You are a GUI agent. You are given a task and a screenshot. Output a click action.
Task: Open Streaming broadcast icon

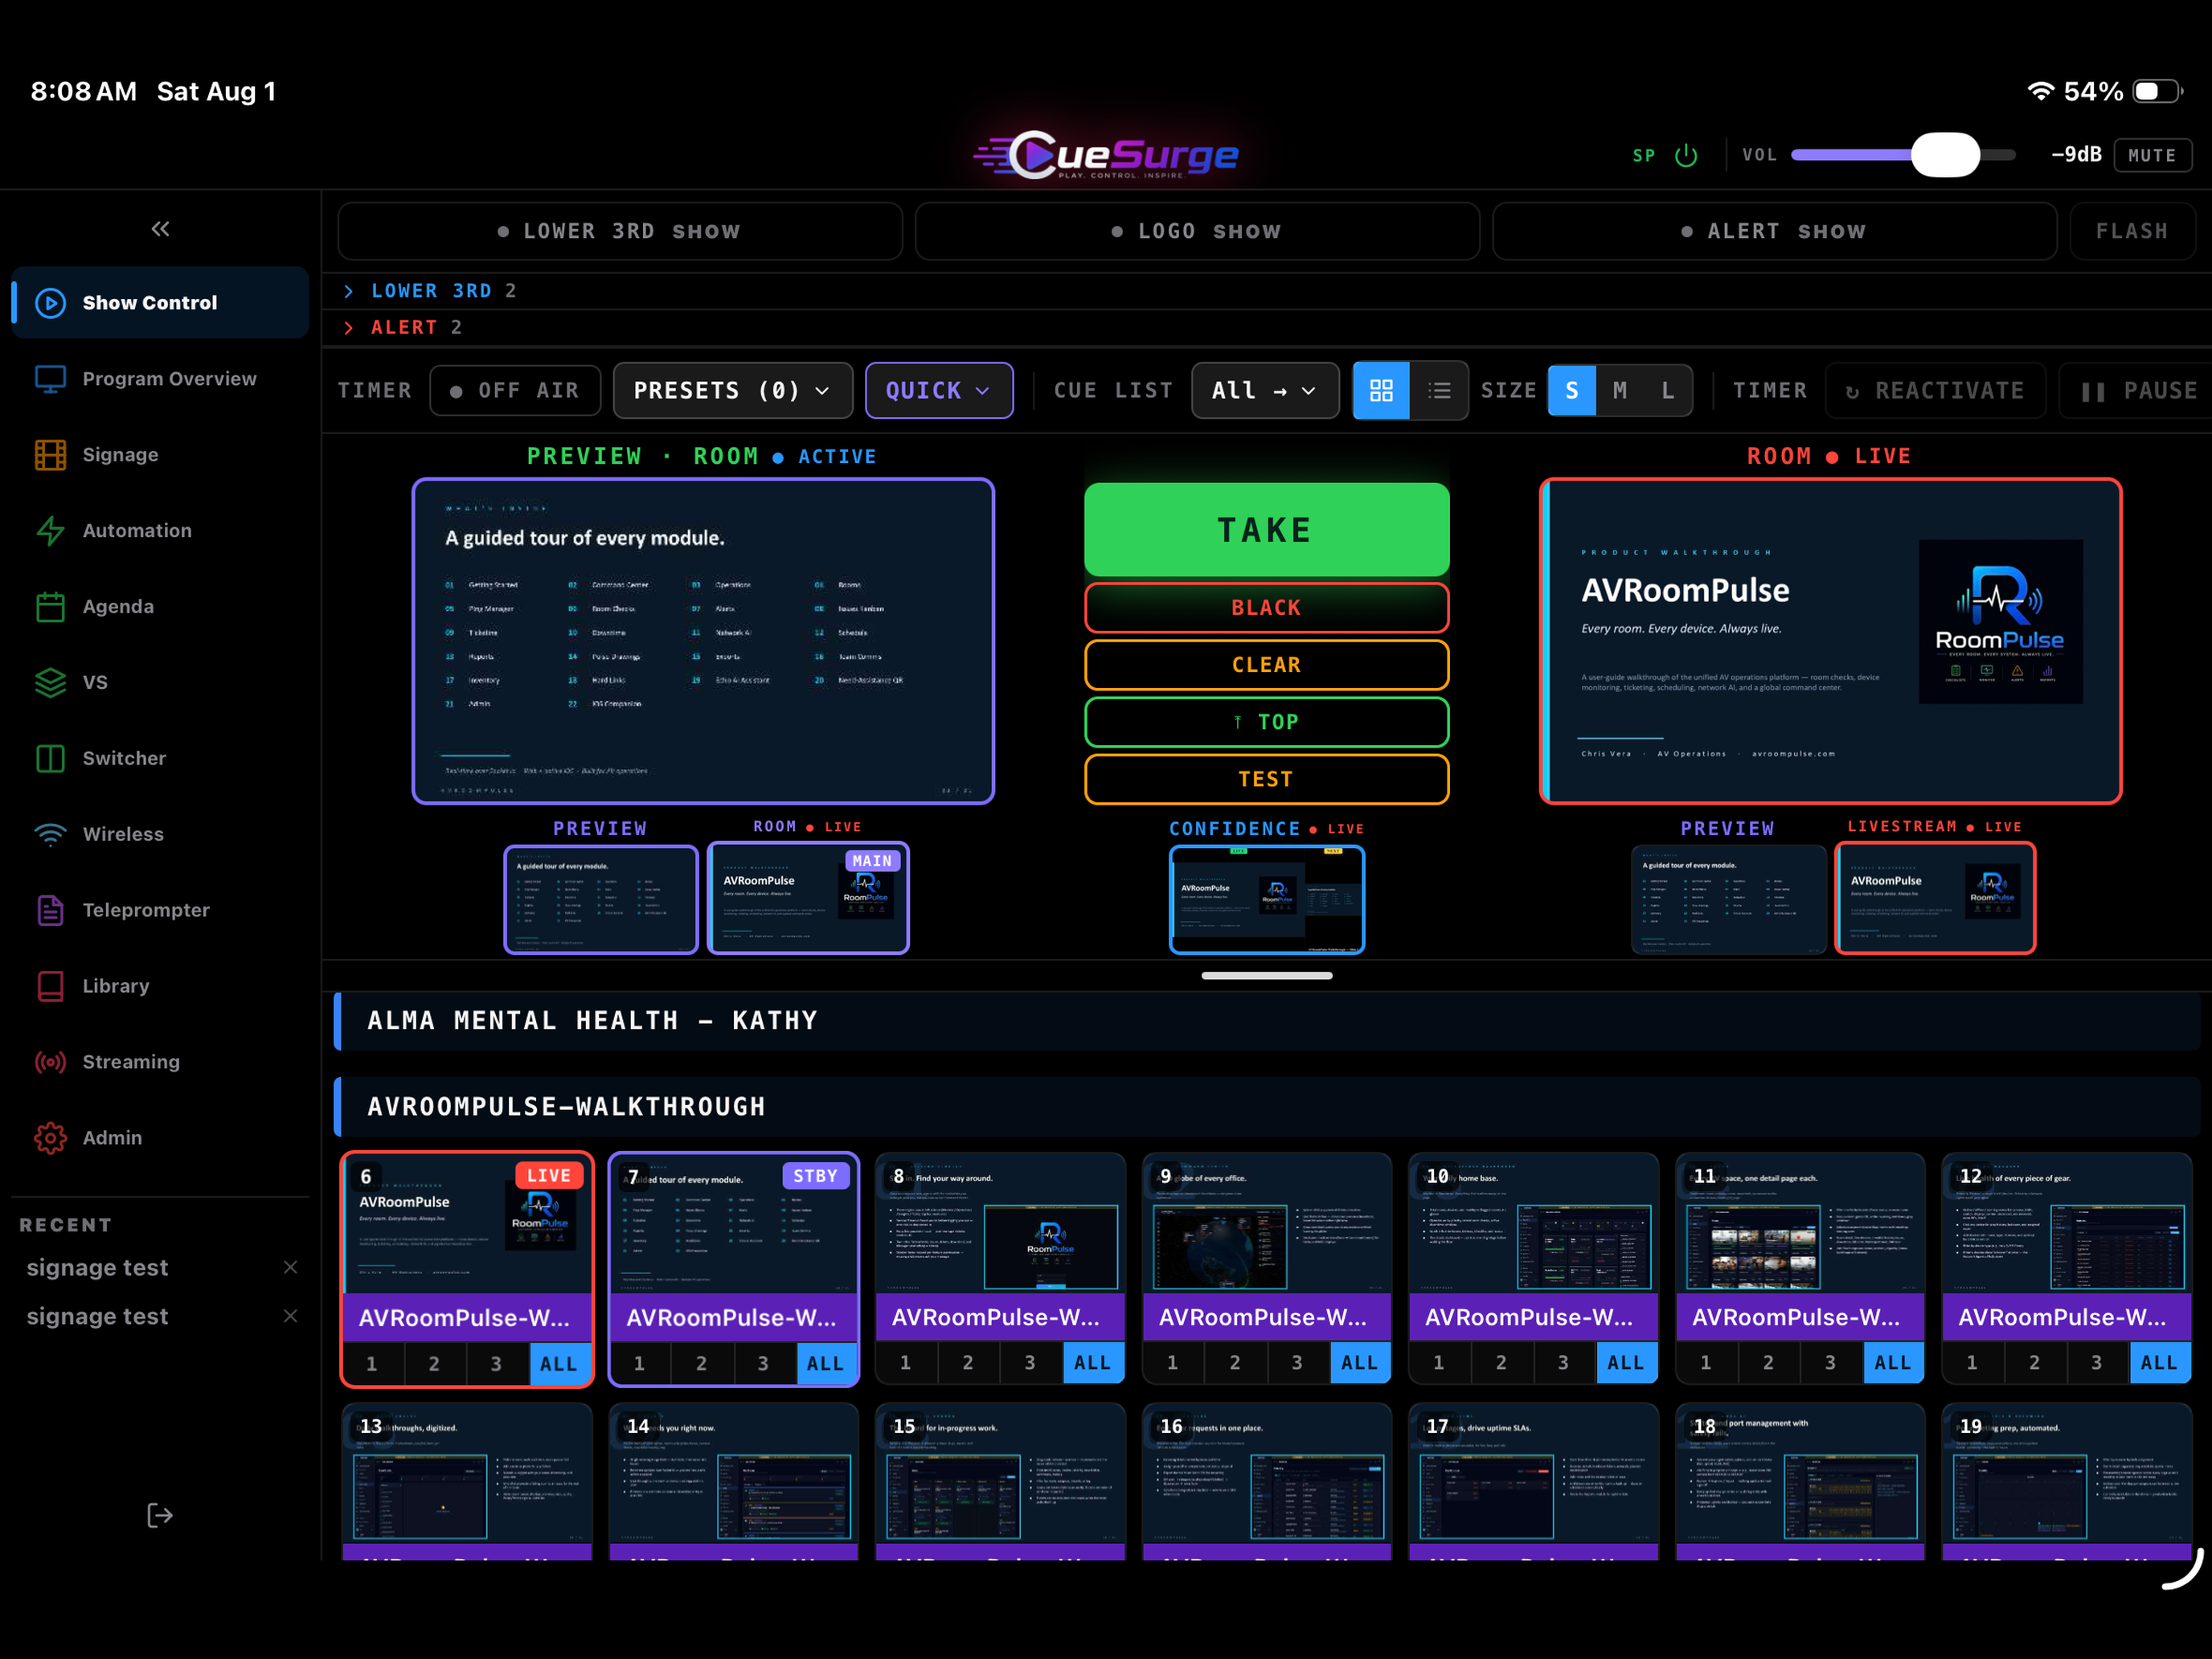(50, 1062)
